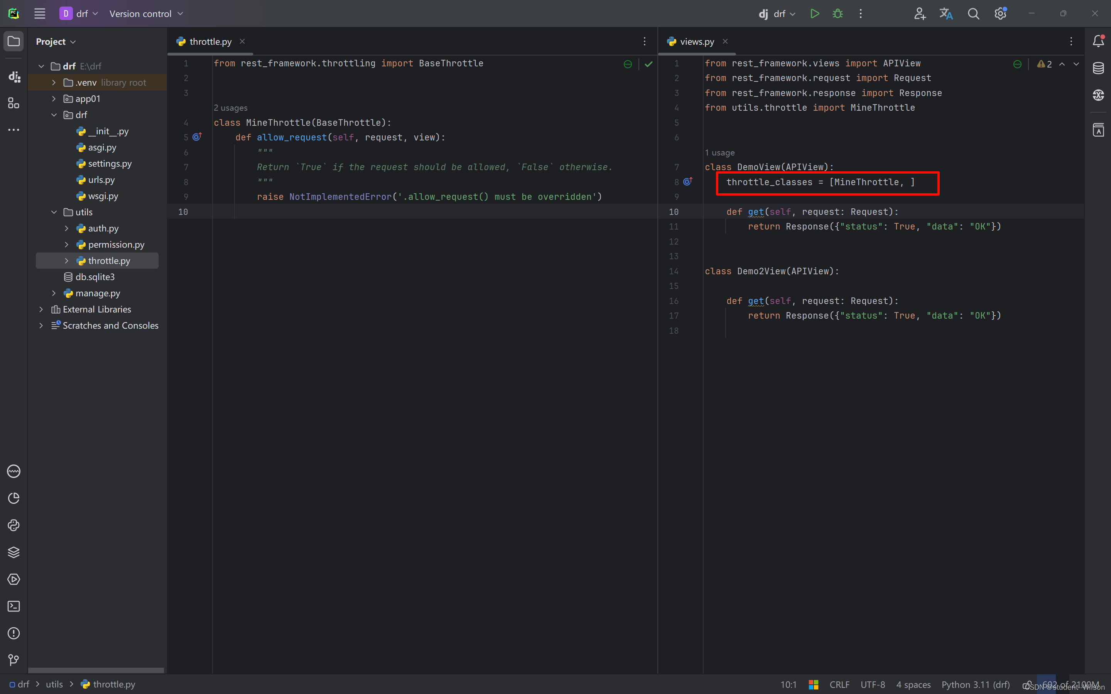Click the Debug bug icon
This screenshot has width=1111, height=694.
(837, 14)
